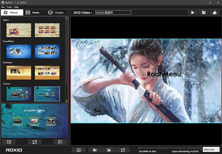Open the DVD 4.7G disc size dropdown
This screenshot has height=154, width=222.
tap(211, 149)
